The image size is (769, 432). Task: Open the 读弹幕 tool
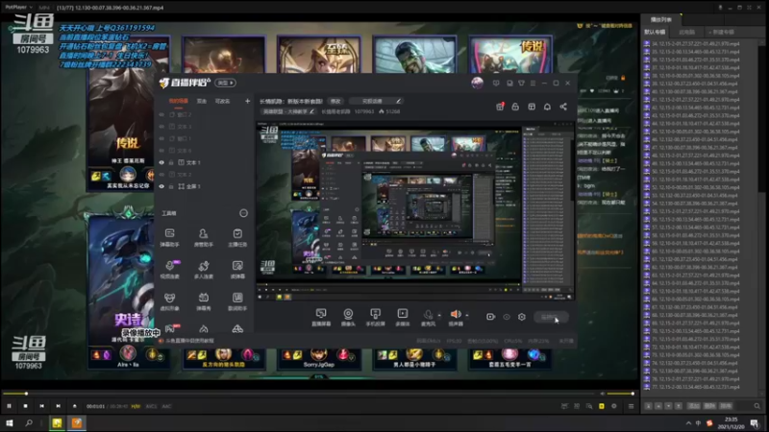tap(237, 270)
